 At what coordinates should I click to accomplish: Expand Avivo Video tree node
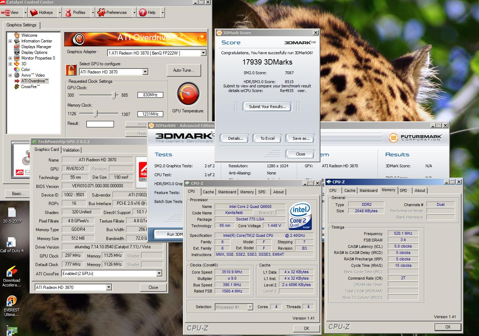(x=10, y=75)
